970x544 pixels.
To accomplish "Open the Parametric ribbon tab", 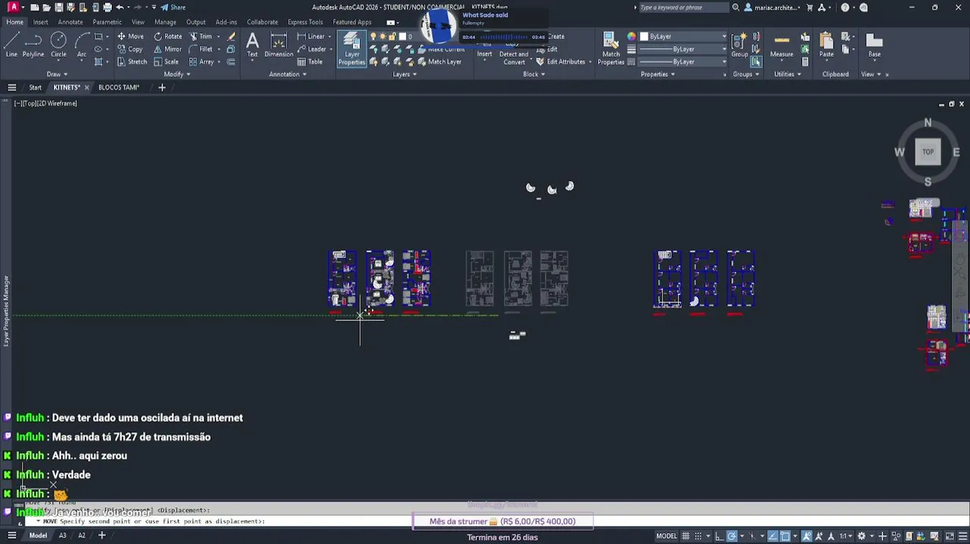I will tap(107, 22).
